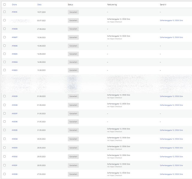Viewport: 192px width, 179px height.
Task: Open the #10606 order link
Action: click(15, 46)
